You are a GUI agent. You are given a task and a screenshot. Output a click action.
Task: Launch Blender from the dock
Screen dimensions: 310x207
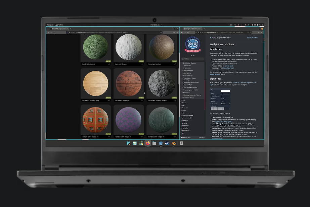(x=174, y=143)
